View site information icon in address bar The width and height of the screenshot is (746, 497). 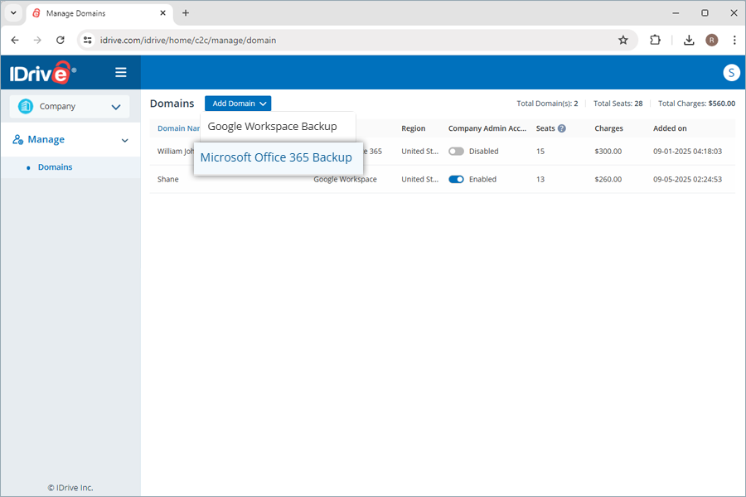pyautogui.click(x=88, y=40)
